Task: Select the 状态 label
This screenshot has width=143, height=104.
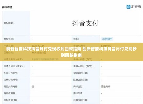Action: point(76,39)
